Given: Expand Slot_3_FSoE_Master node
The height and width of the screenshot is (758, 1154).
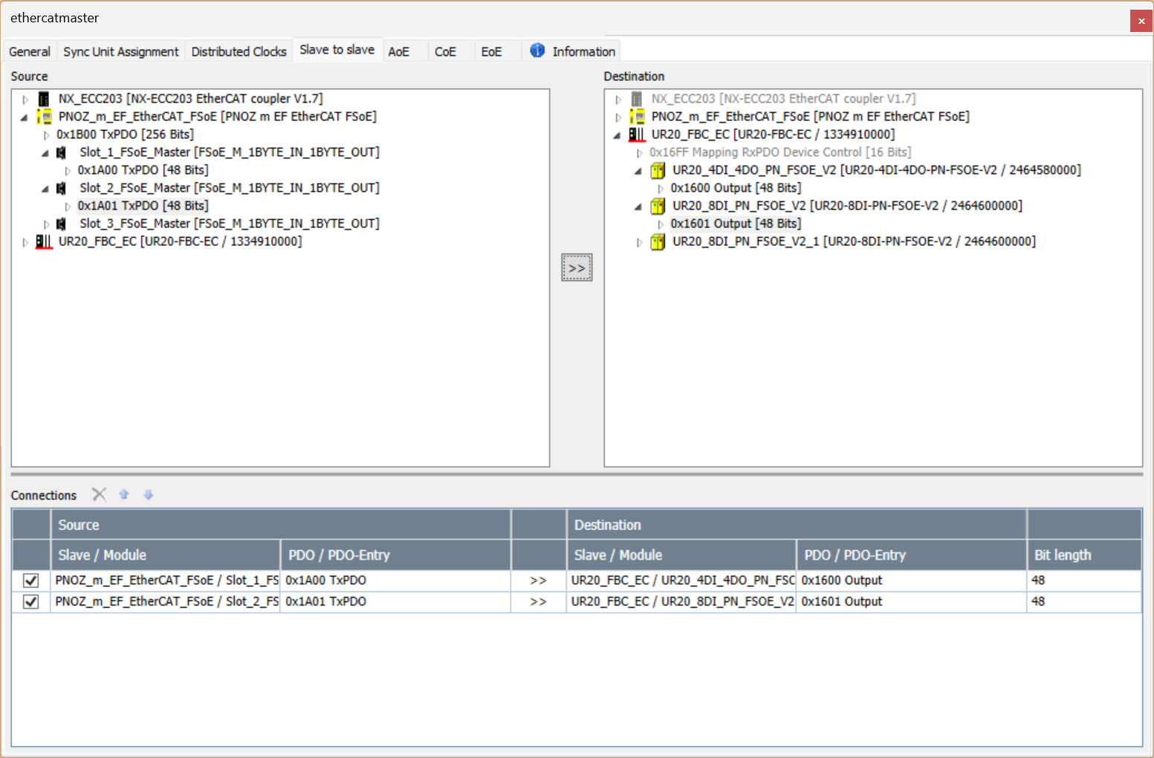Looking at the screenshot, I should tap(46, 224).
